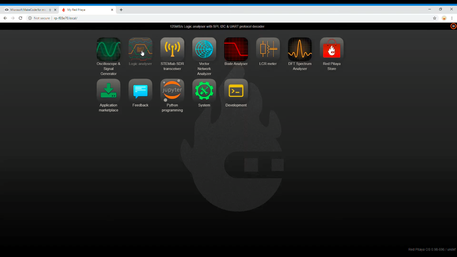
Task: Click the red power button icon
Action: point(453,26)
